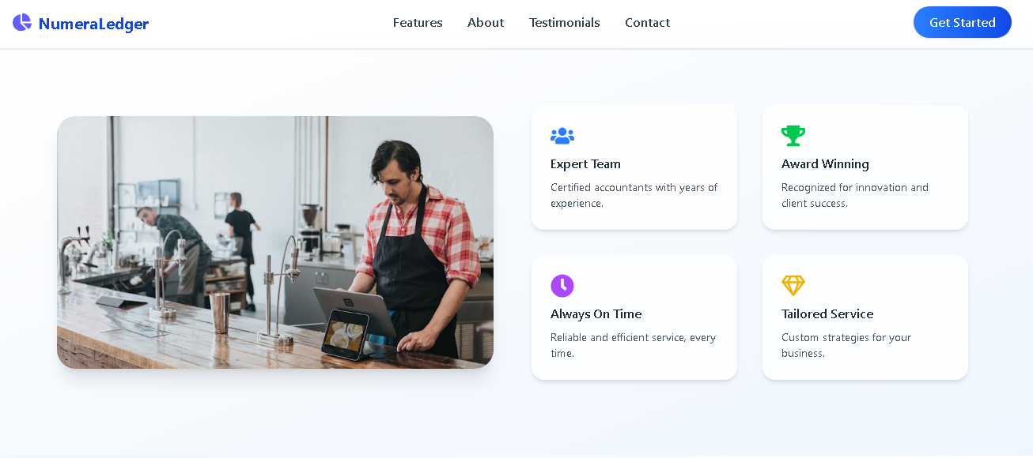Click the green Award Winning trophy icon
1033x458 pixels.
(793, 136)
